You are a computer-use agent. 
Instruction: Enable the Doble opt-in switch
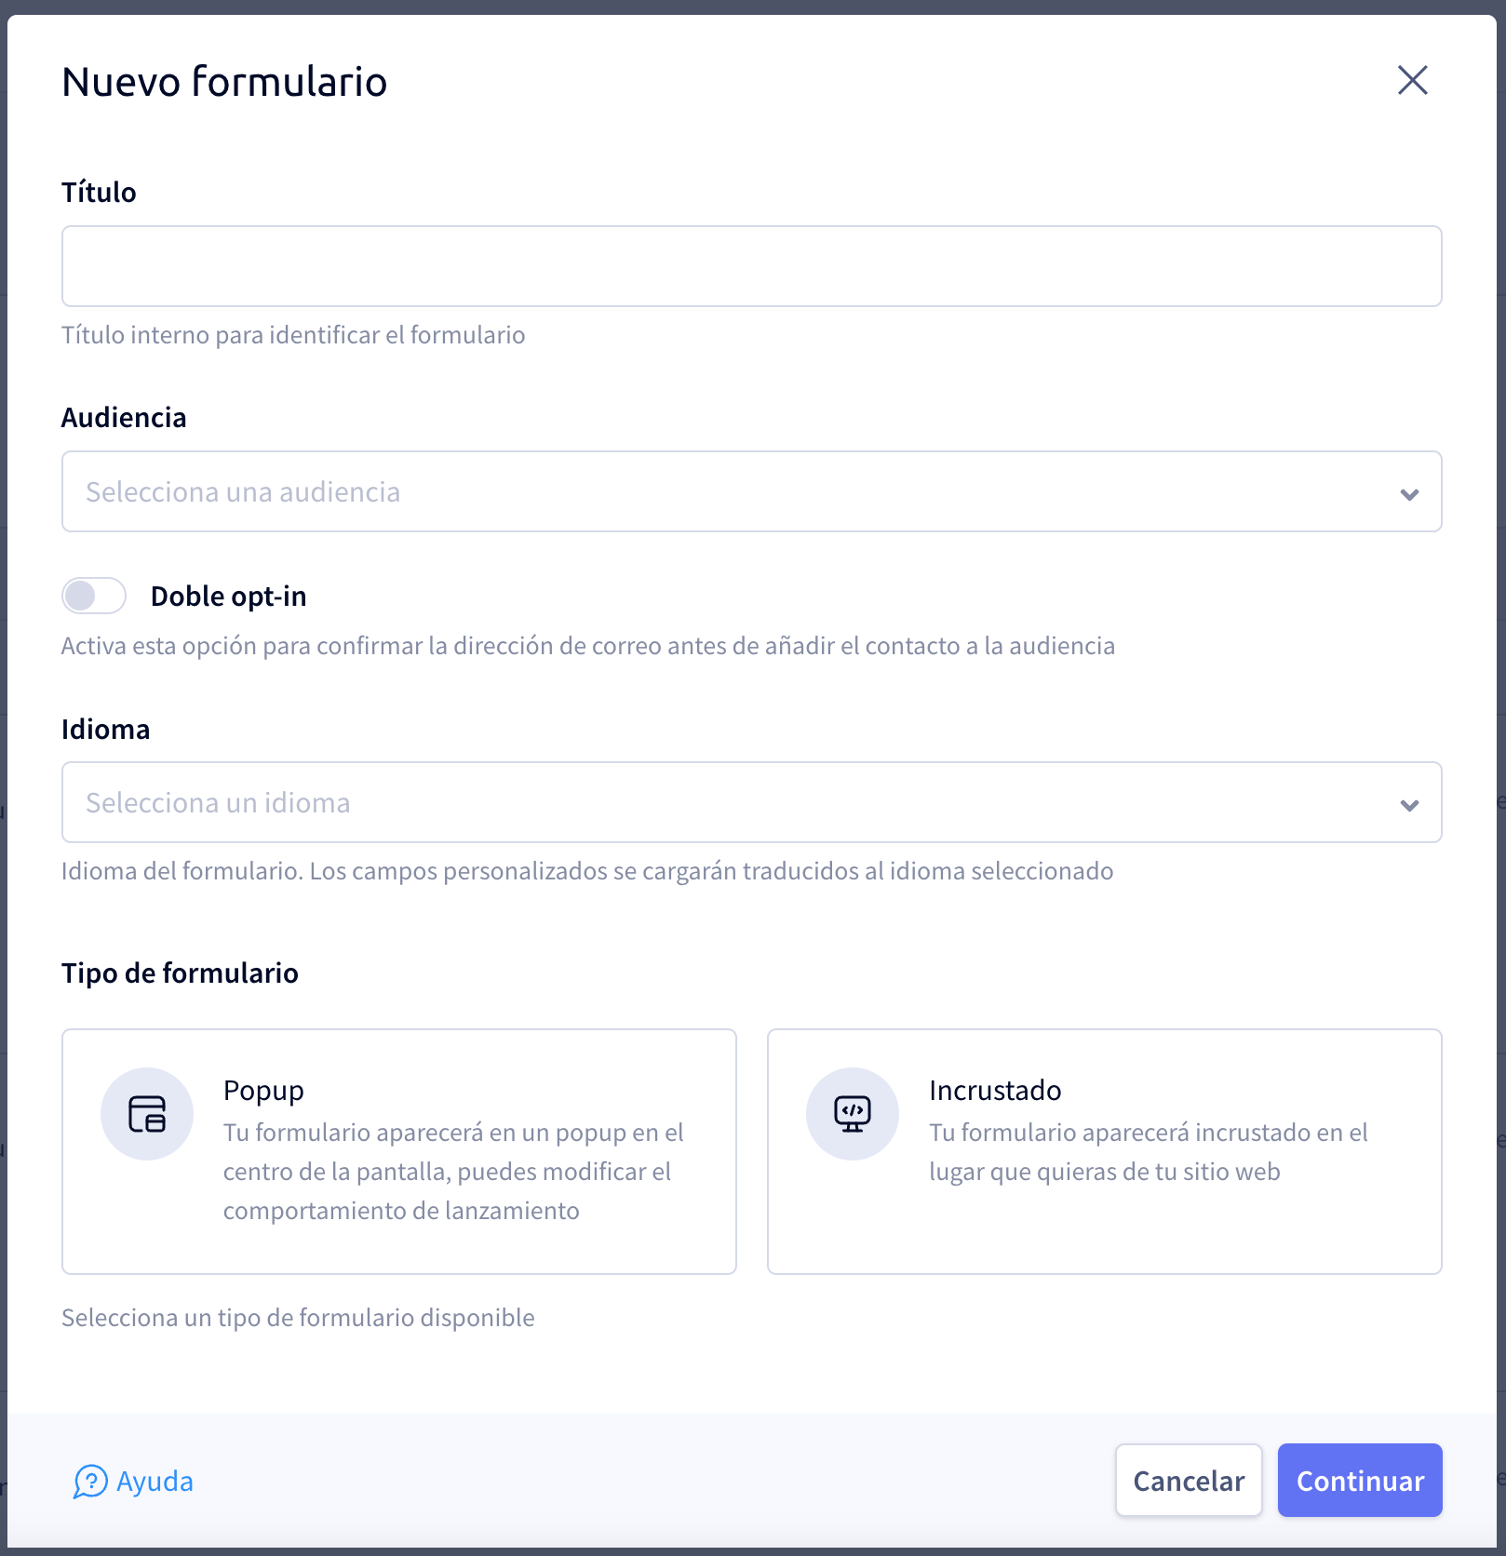[x=94, y=597]
